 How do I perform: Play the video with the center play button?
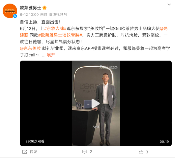tap(96, 103)
